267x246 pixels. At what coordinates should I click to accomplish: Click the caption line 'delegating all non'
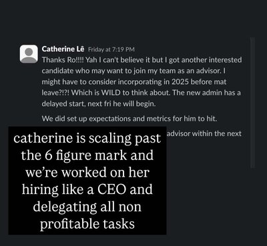tap(87, 207)
